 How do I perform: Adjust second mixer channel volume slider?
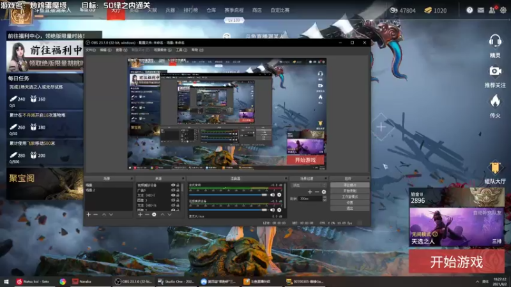(228, 210)
